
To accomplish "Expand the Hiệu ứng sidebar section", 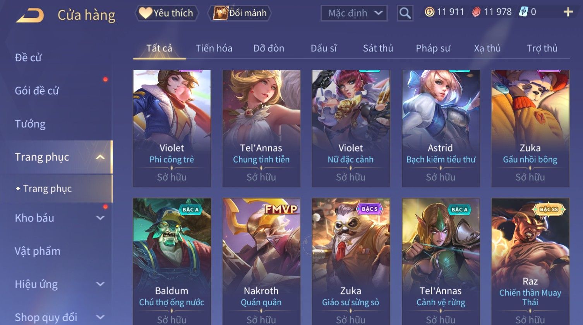I will pos(100,284).
